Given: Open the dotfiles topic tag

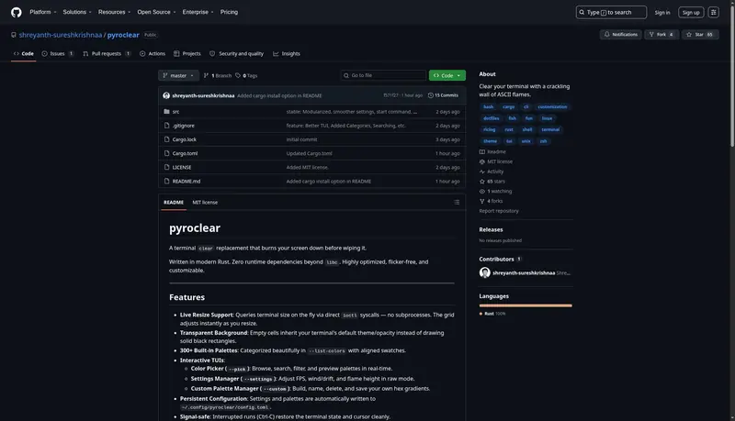Looking at the screenshot, I should 492,118.
